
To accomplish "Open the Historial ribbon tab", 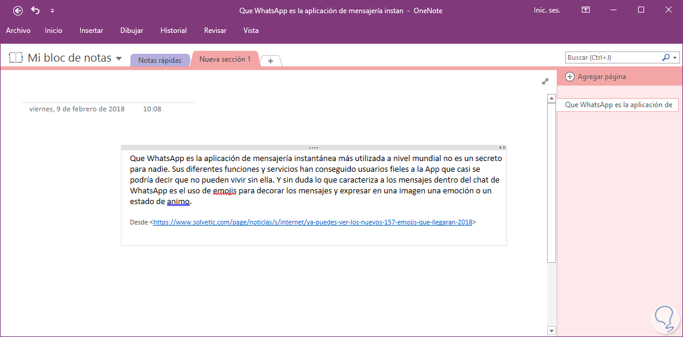I will click(174, 31).
